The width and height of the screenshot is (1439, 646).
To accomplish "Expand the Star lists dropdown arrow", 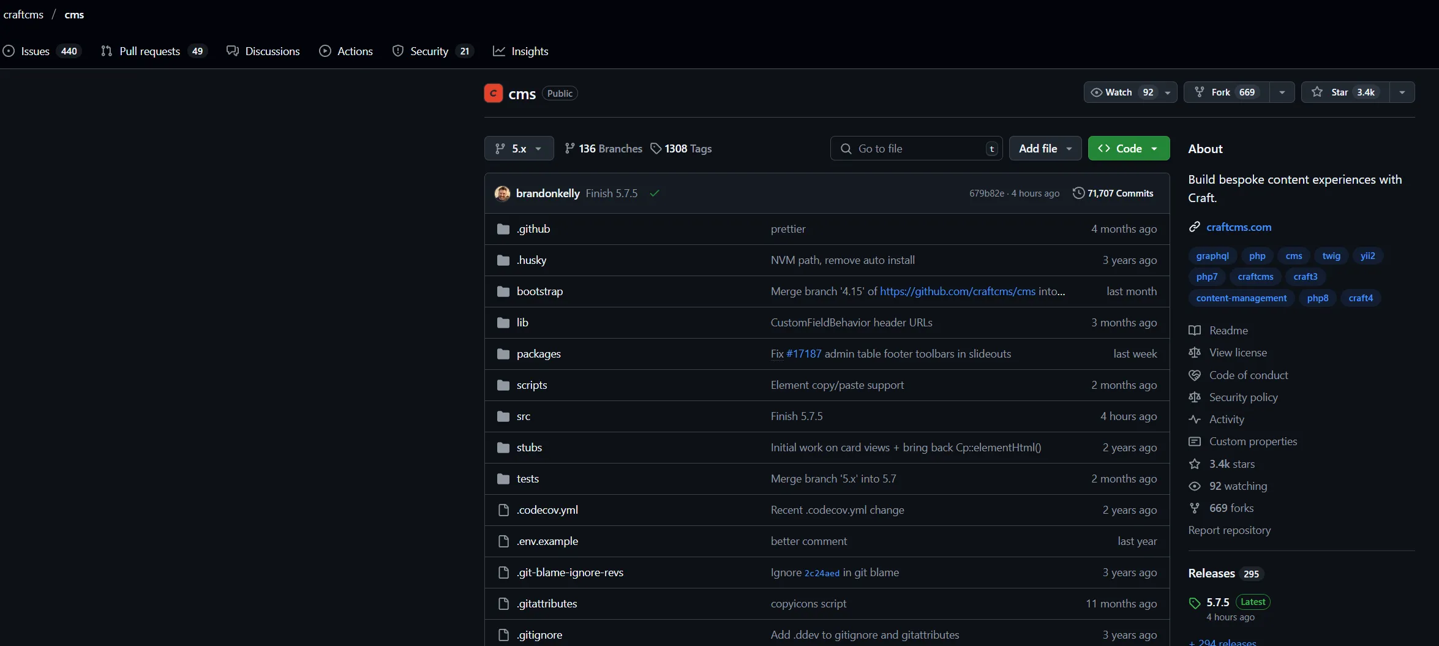I will click(1402, 92).
